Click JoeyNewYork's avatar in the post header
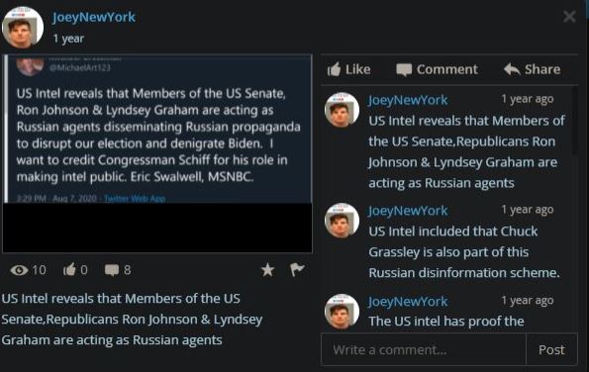The height and width of the screenshot is (372, 589). coord(23,28)
